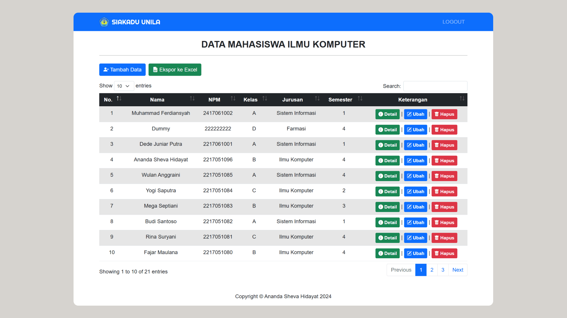Click Tambah Data button
The height and width of the screenshot is (318, 567).
pyautogui.click(x=122, y=70)
